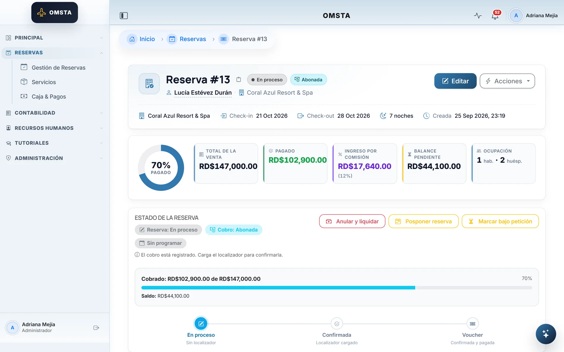Click the Coral Azul Resort & Spa text under the client name
The width and height of the screenshot is (564, 352).
280,93
